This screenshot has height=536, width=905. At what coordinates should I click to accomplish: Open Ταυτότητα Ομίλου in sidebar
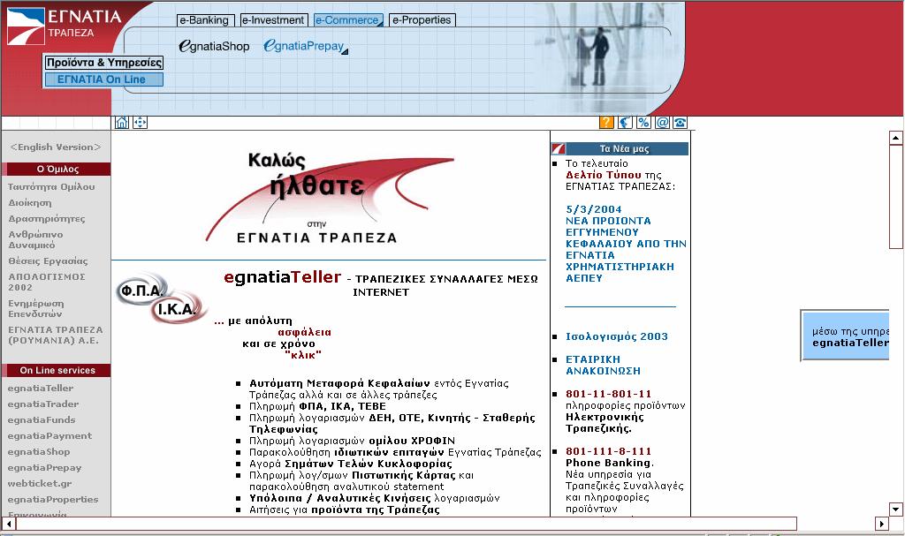[51, 187]
